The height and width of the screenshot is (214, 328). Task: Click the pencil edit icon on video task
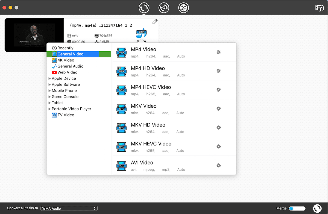coord(155,22)
